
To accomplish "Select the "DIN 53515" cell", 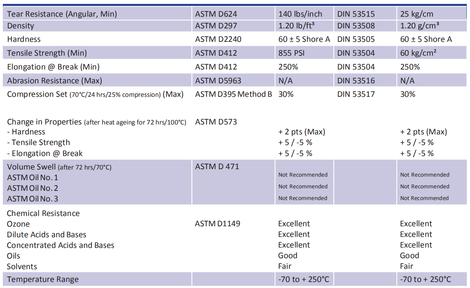I will point(356,14).
